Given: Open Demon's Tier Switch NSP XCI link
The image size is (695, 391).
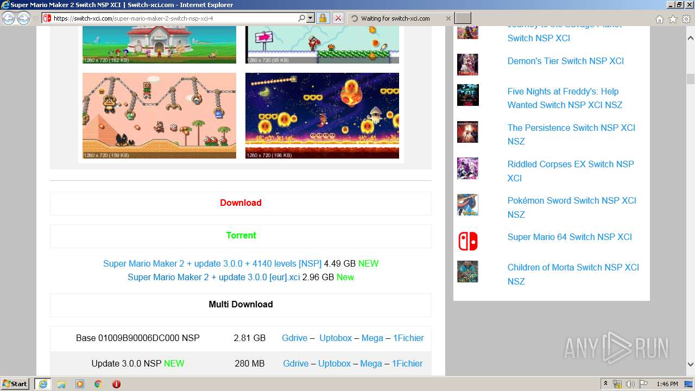Looking at the screenshot, I should click(x=565, y=61).
